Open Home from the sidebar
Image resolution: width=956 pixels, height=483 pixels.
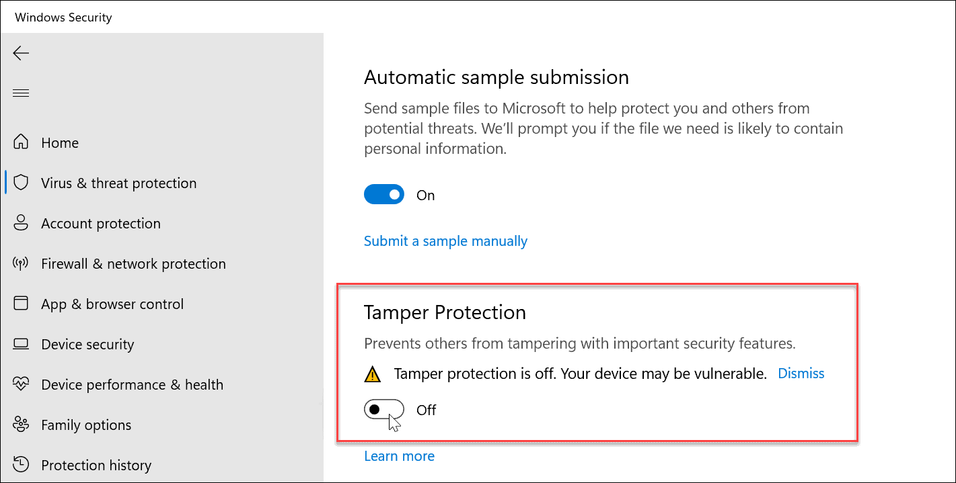[x=60, y=142]
